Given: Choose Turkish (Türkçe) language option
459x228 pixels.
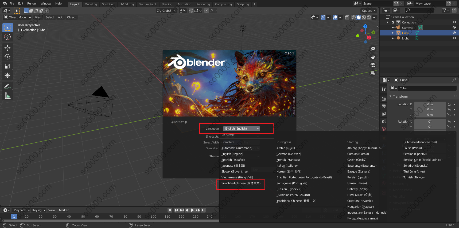Looking at the screenshot, I should [414, 177].
